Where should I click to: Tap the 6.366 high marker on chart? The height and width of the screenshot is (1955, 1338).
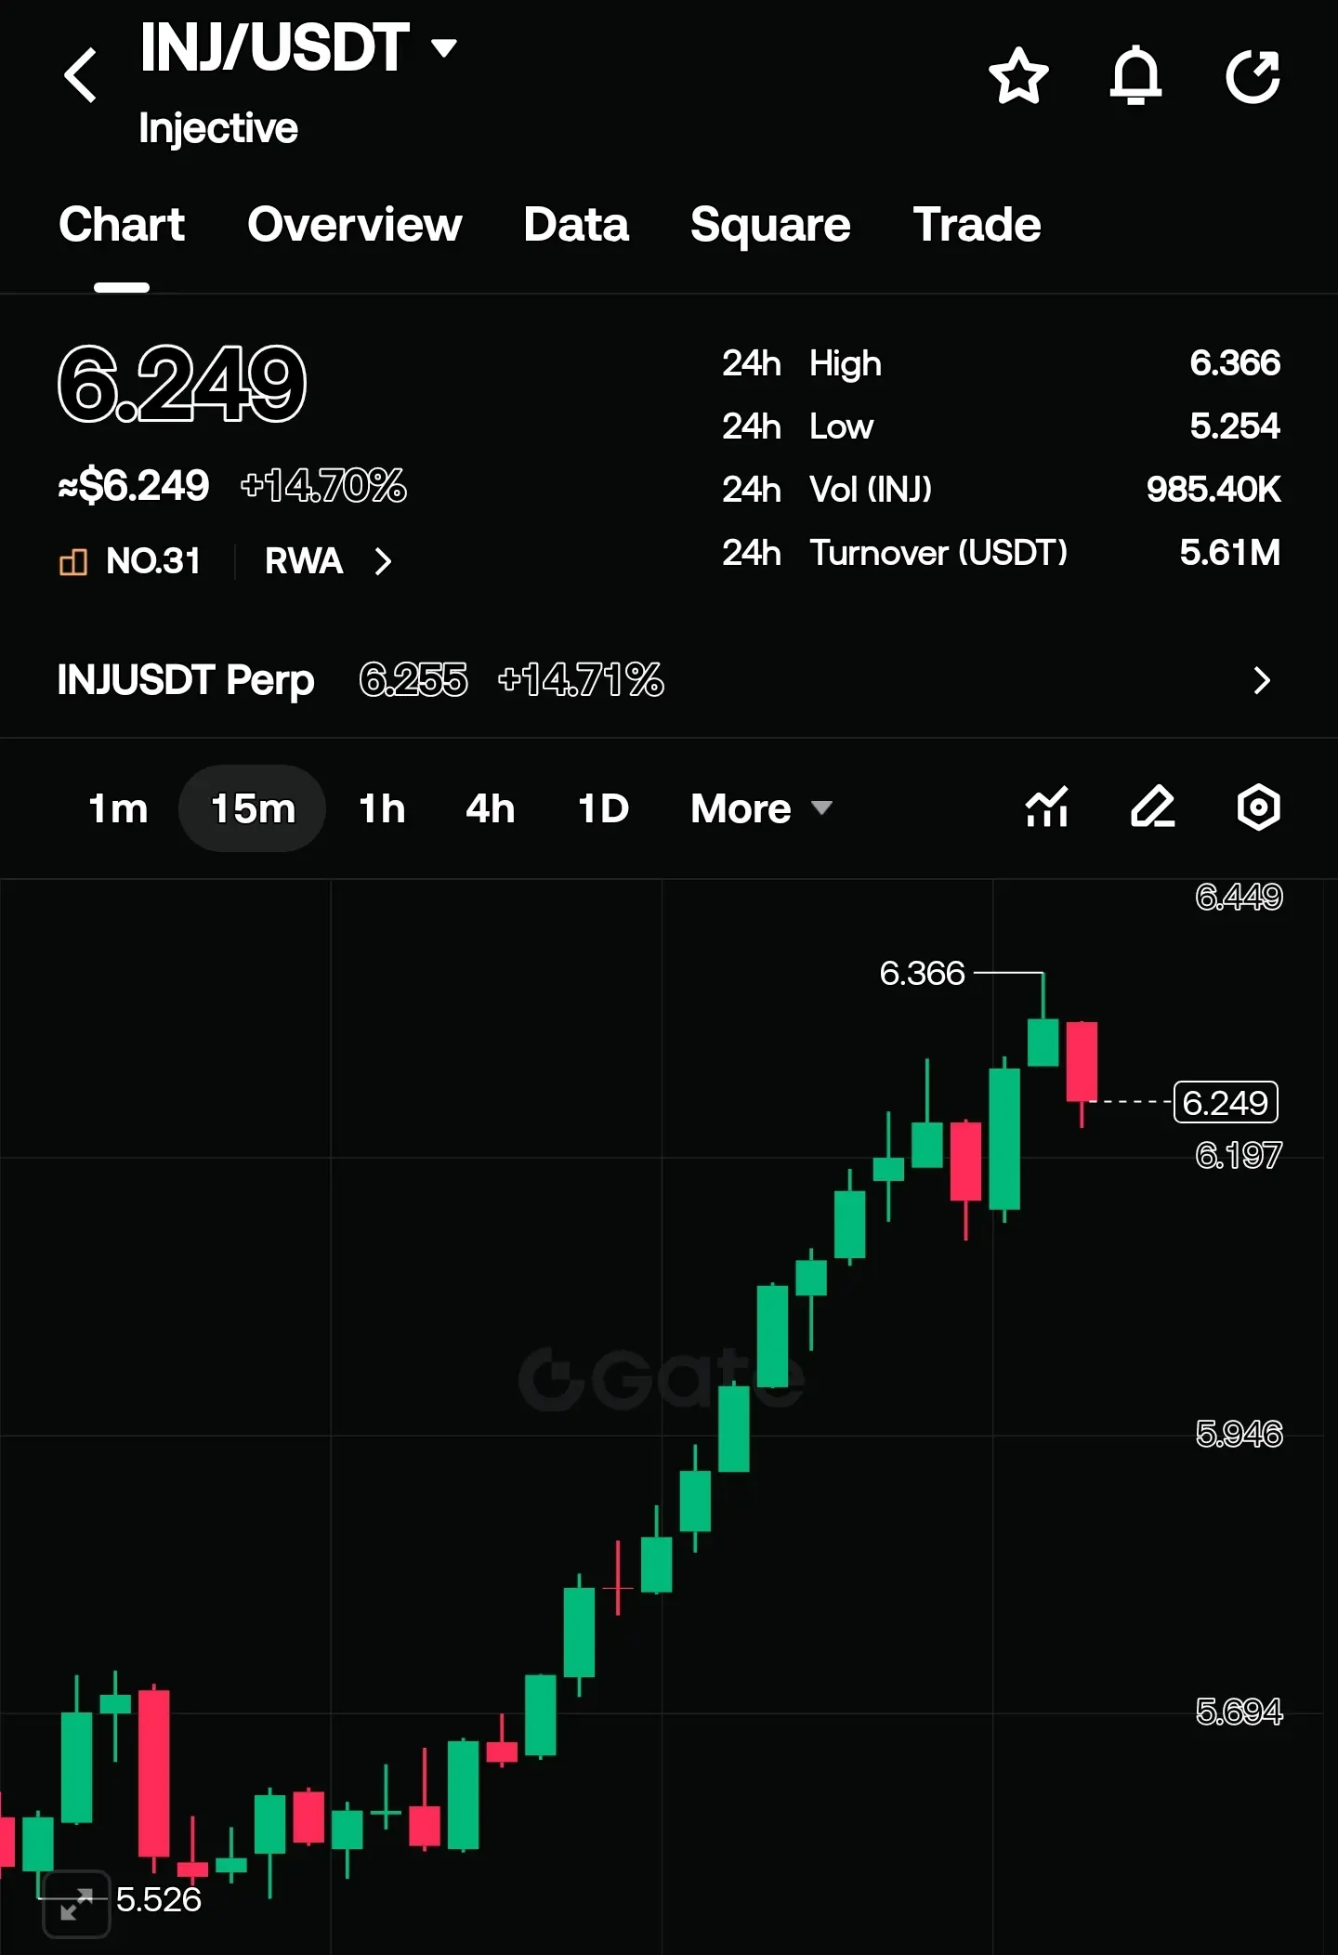point(923,973)
